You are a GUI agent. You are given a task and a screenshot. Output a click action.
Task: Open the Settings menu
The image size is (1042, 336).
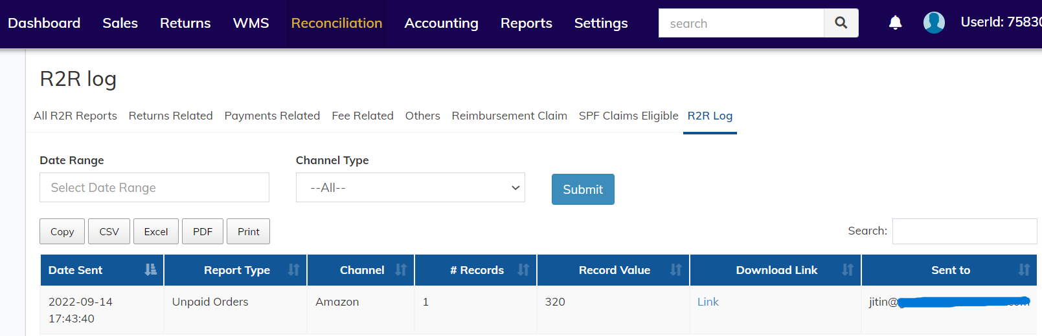(601, 23)
